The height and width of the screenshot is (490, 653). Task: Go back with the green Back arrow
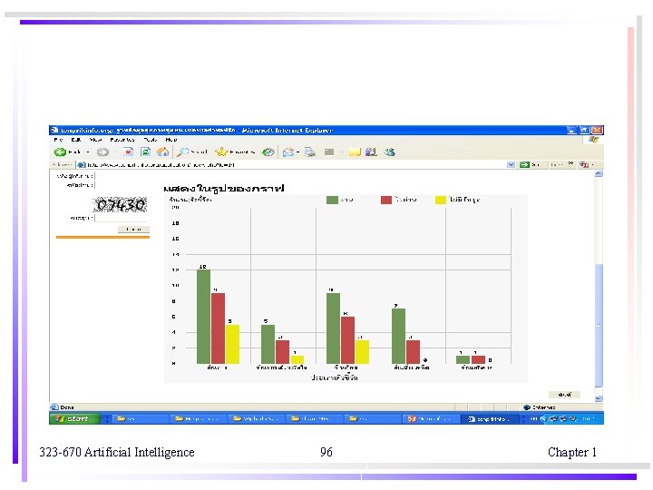(61, 152)
